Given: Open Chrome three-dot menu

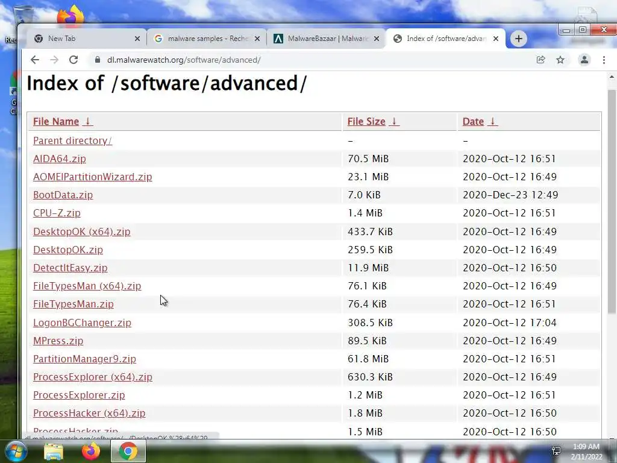Looking at the screenshot, I should pyautogui.click(x=604, y=60).
